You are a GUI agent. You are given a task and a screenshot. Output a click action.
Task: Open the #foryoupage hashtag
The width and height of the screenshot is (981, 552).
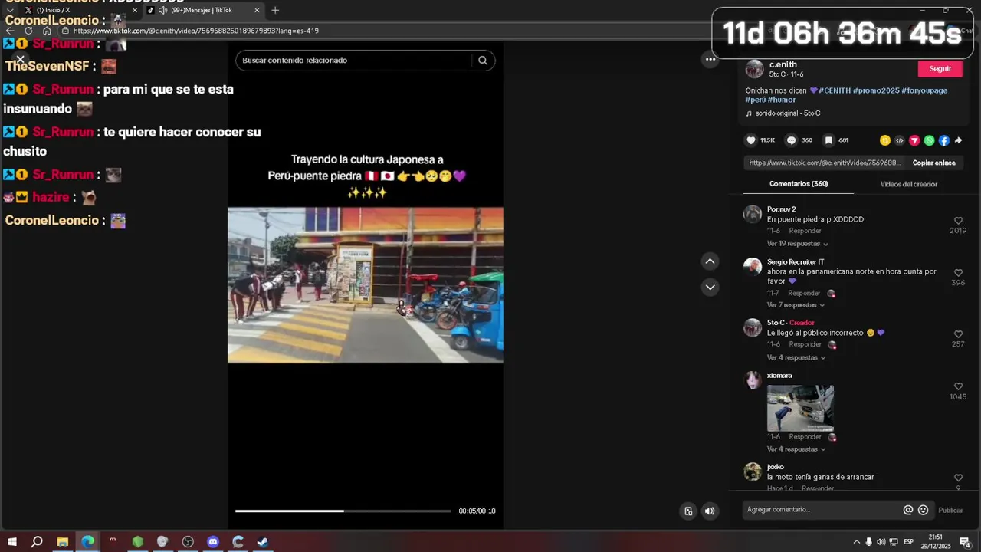[x=924, y=90]
